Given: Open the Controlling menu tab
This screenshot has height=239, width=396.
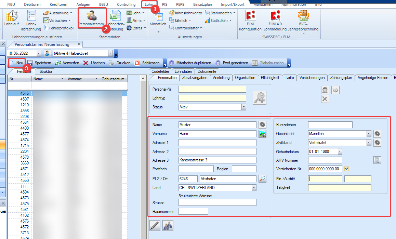Looking at the screenshot, I should 126,4.
